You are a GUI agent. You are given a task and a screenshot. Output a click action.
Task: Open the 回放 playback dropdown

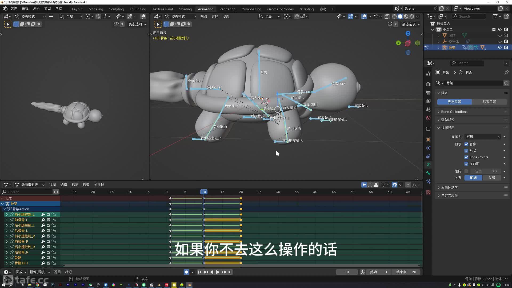pos(21,272)
